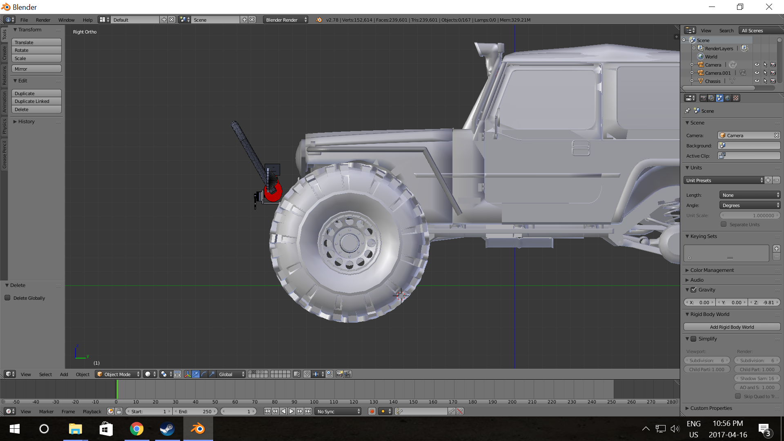Open the Object Mode dropdown
This screenshot has width=784, height=441.
tap(118, 374)
